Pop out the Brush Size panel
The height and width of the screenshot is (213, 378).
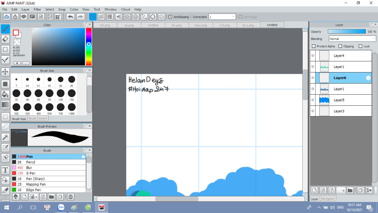85,70
